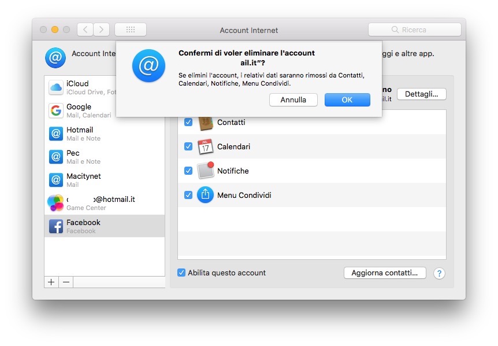Click the yellow minimize window button

55,30
